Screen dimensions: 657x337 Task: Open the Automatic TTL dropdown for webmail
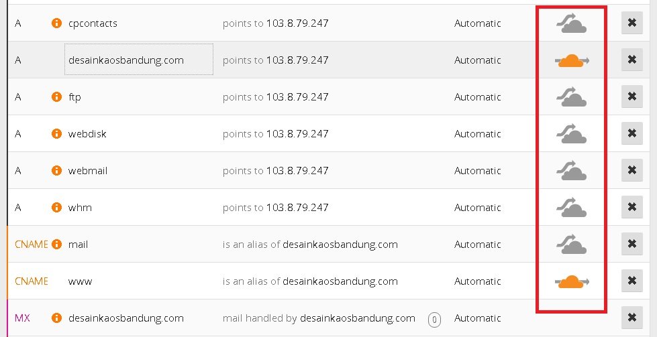(477, 171)
